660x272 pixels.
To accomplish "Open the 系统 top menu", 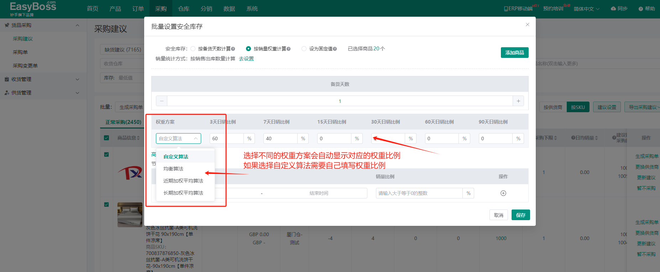I will [252, 9].
